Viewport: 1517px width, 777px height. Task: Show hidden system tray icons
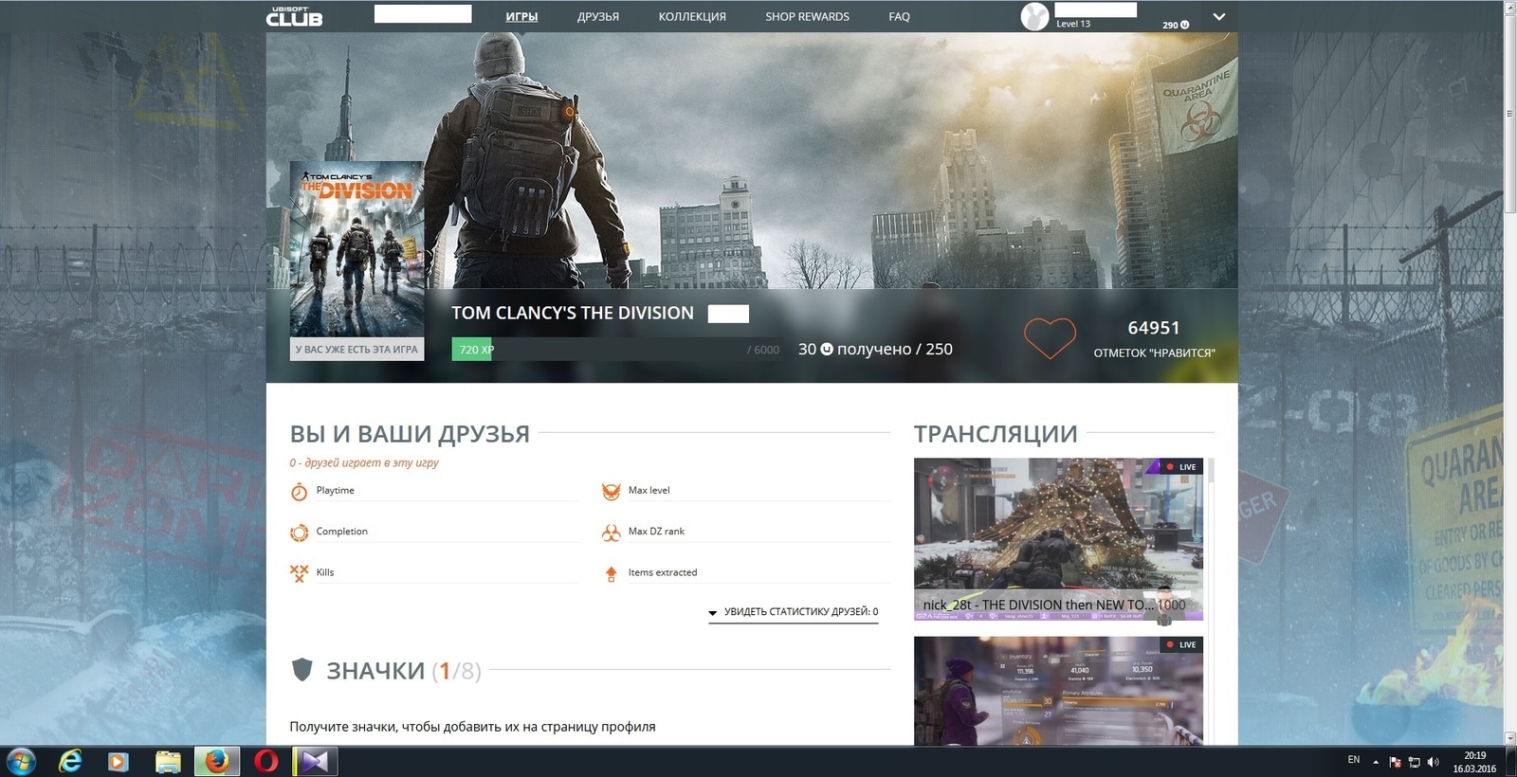point(1376,761)
